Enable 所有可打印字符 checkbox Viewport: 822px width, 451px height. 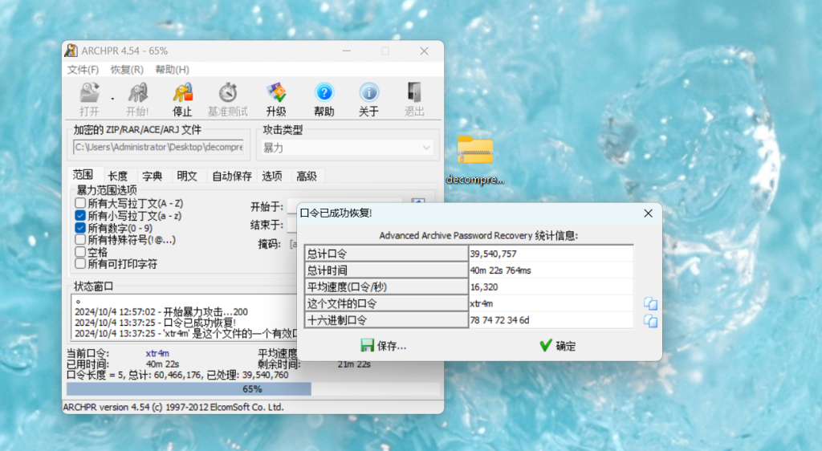coord(80,264)
